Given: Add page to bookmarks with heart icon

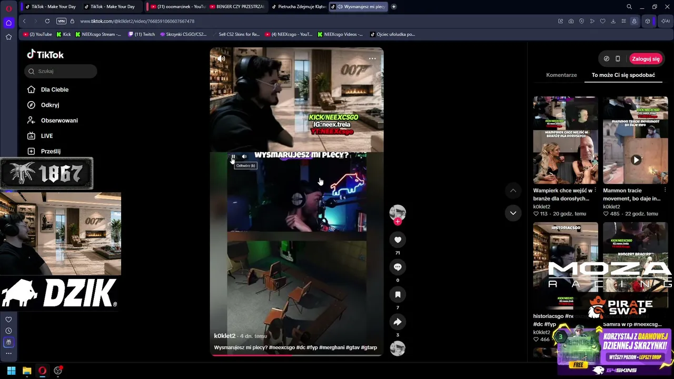Looking at the screenshot, I should point(603,21).
